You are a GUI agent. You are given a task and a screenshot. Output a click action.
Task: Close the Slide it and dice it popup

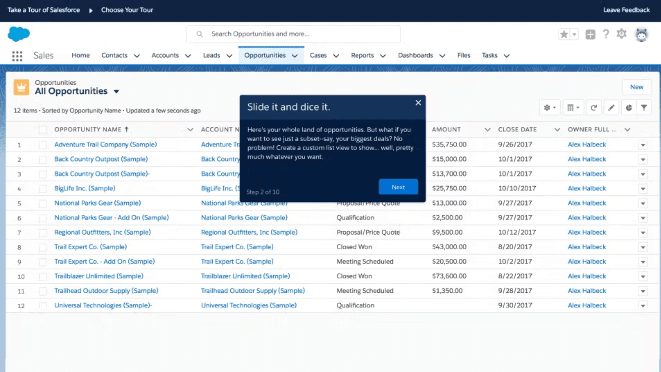coord(418,103)
